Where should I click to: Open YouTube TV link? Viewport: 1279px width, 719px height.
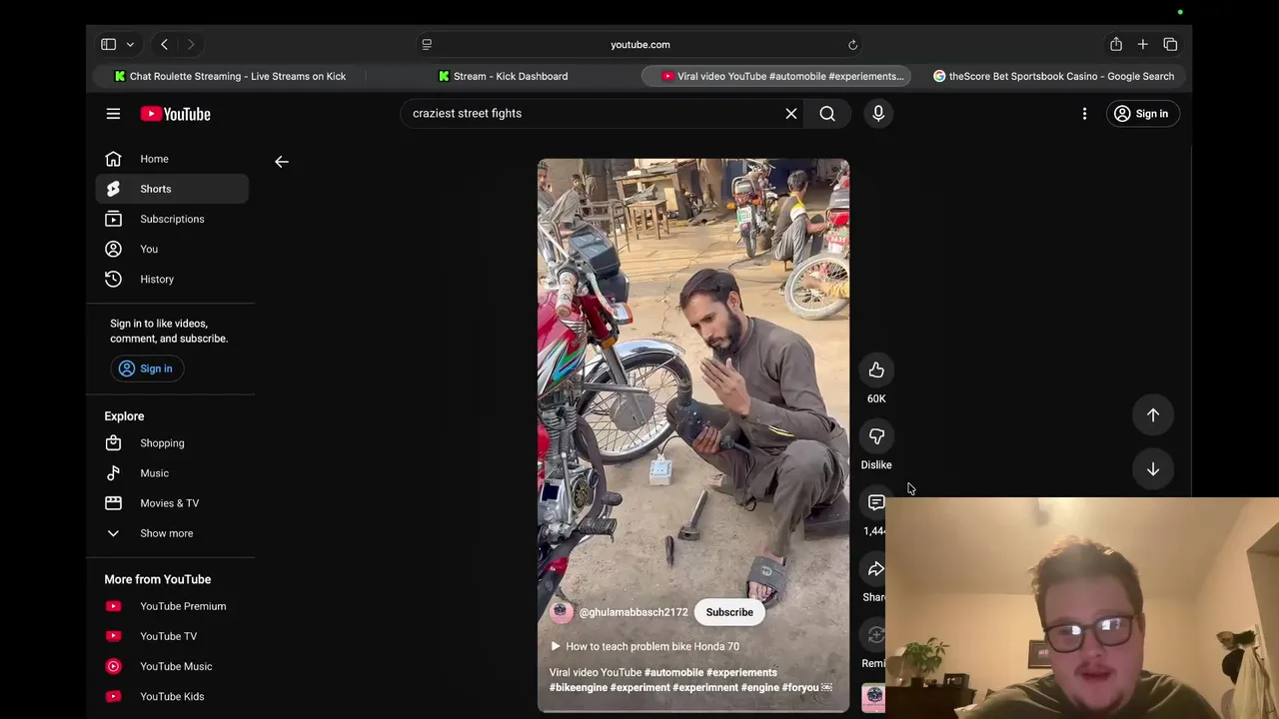pos(172,636)
